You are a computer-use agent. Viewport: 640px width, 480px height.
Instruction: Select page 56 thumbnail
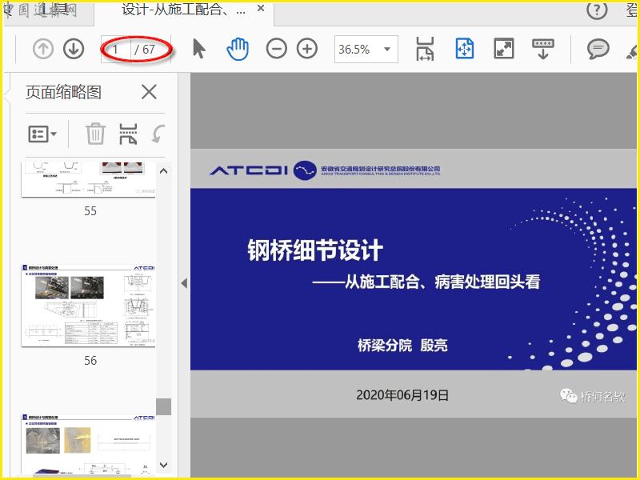pos(88,306)
